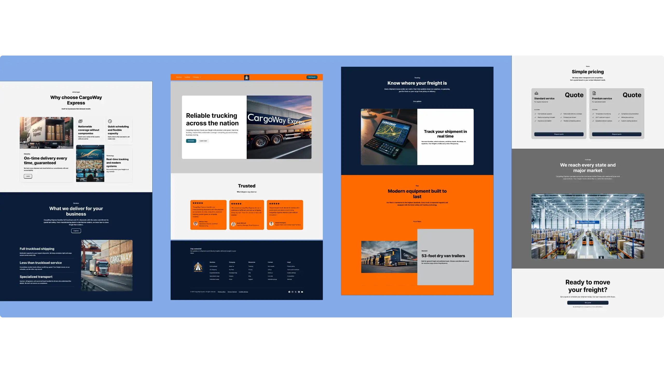
Task: Open the Schedule pickup footer link
Action: pyautogui.click(x=272, y=279)
